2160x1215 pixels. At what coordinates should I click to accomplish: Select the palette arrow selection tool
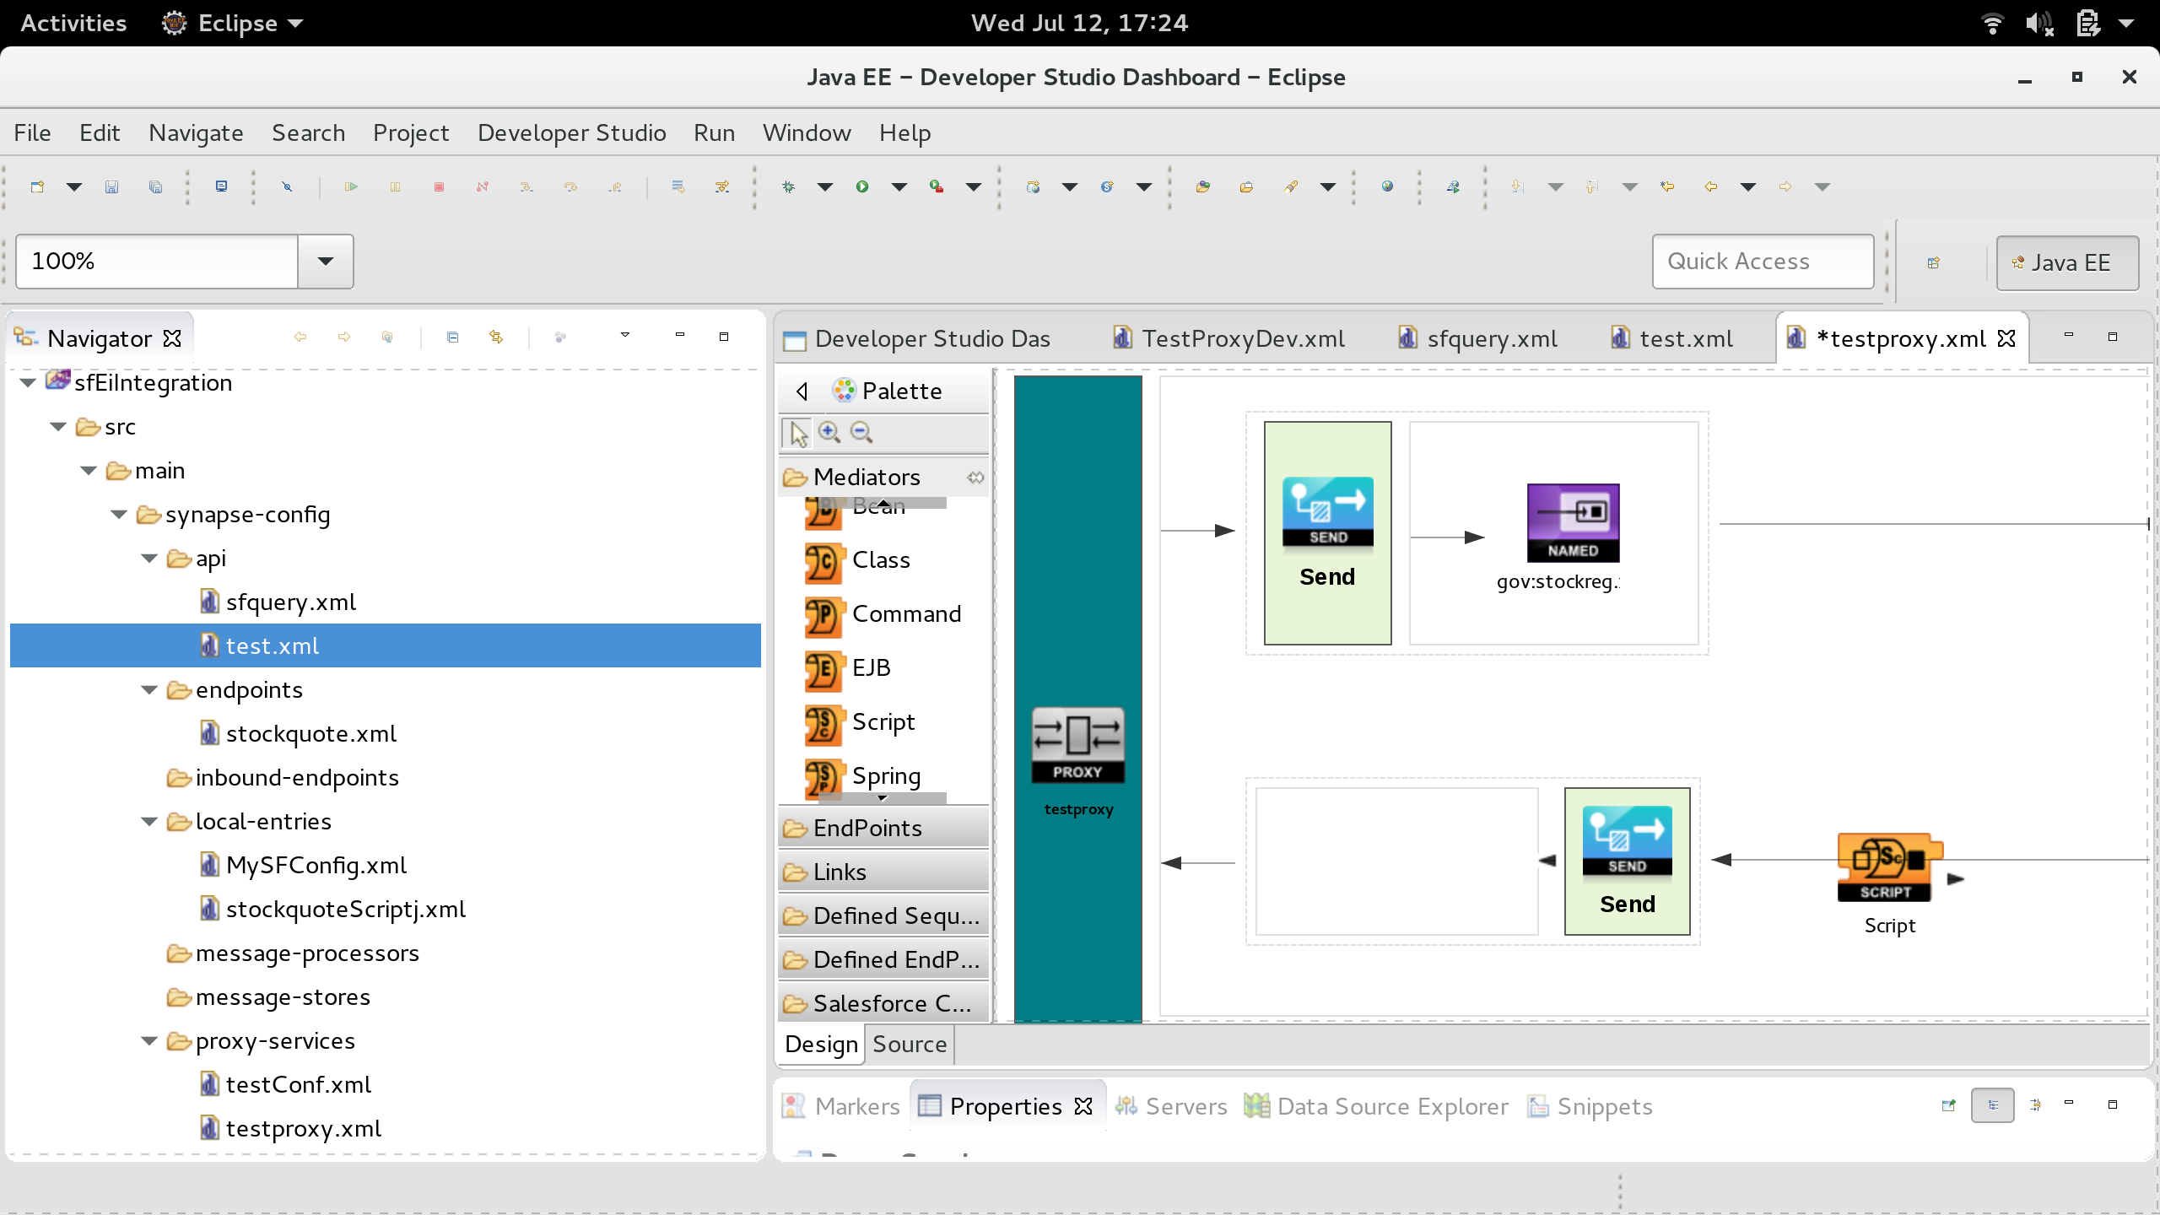tap(797, 433)
